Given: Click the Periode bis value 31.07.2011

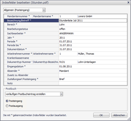Looking at the screenshot, I should tap(93, 45).
